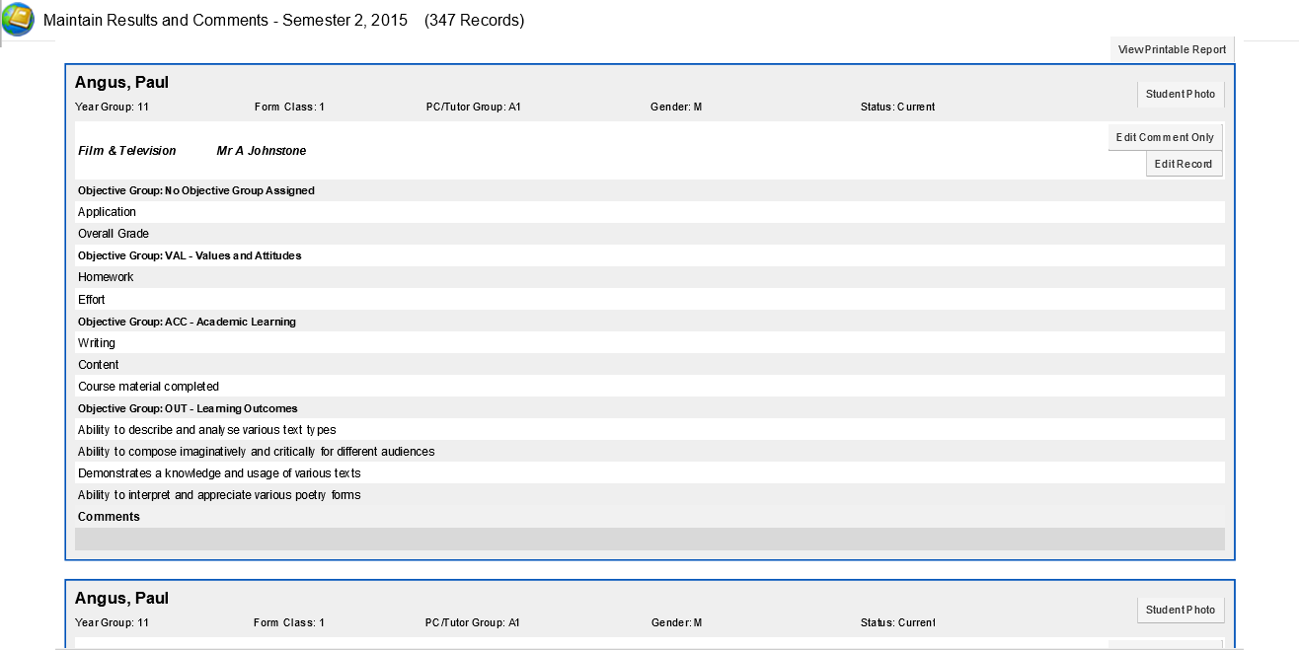The height and width of the screenshot is (650, 1299).
Task: Click 'Year Group: 11' in the second card
Action: (x=112, y=622)
